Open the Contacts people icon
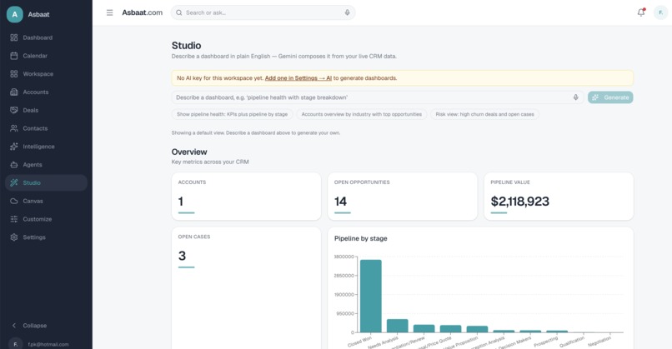Screen dimensions: 672x349 [x=14, y=128]
